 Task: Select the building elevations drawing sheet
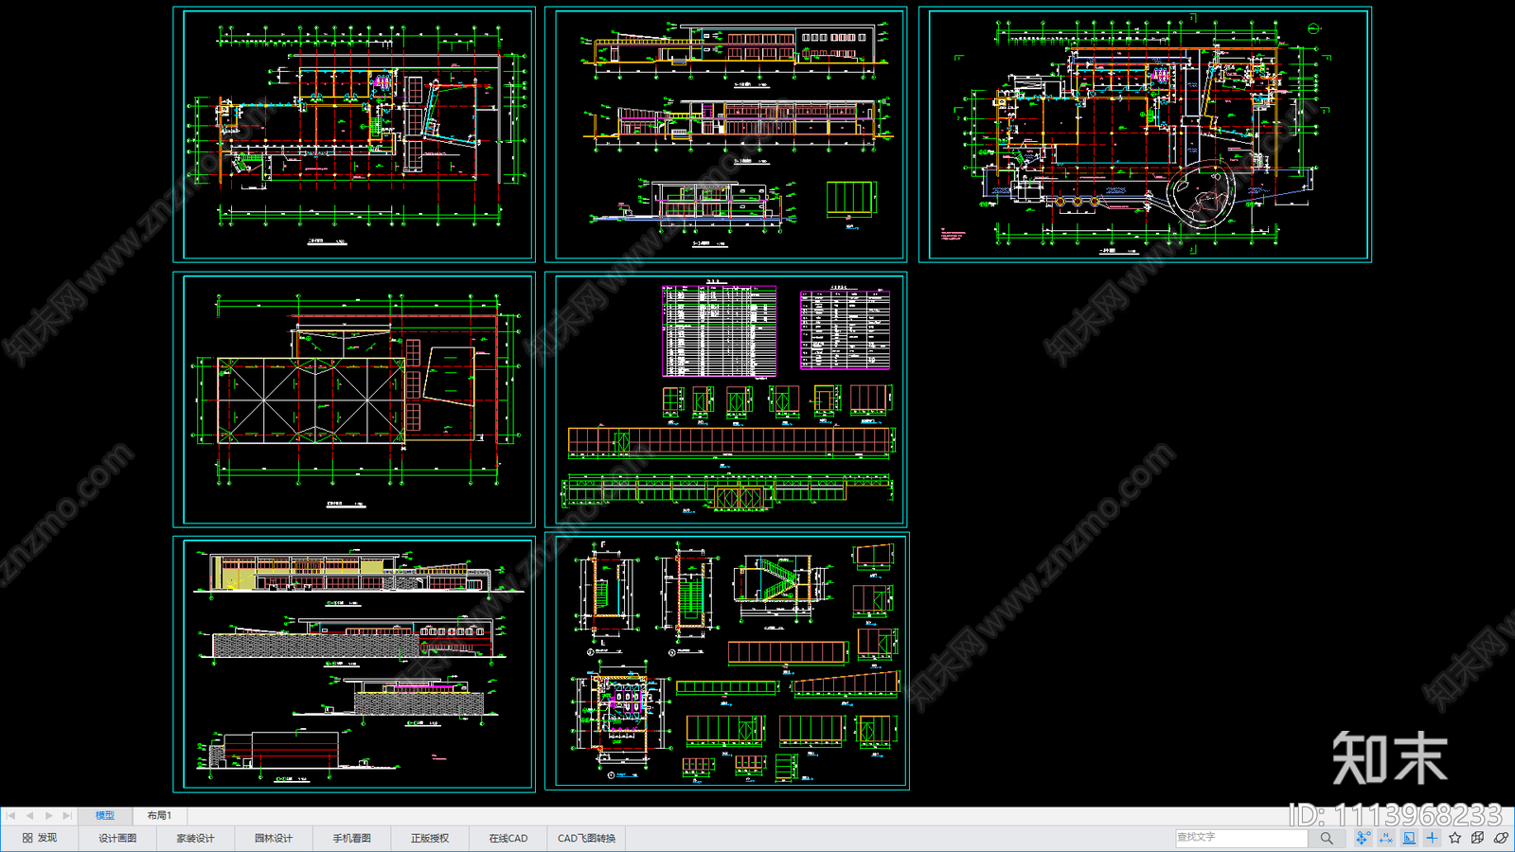click(354, 664)
